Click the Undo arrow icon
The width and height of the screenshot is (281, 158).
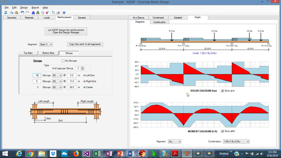(22, 12)
